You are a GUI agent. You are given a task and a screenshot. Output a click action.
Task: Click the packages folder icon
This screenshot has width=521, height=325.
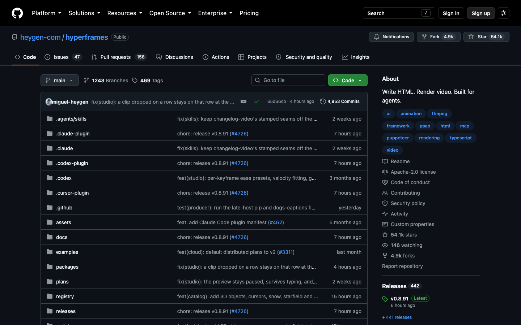point(50,266)
